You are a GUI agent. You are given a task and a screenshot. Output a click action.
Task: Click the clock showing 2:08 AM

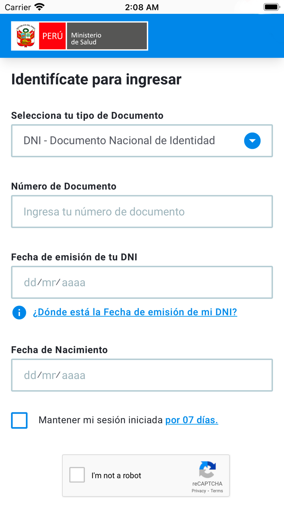tap(142, 7)
